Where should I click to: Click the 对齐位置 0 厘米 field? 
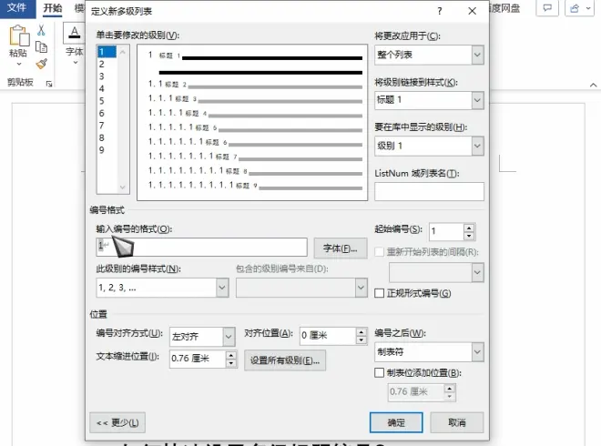328,336
